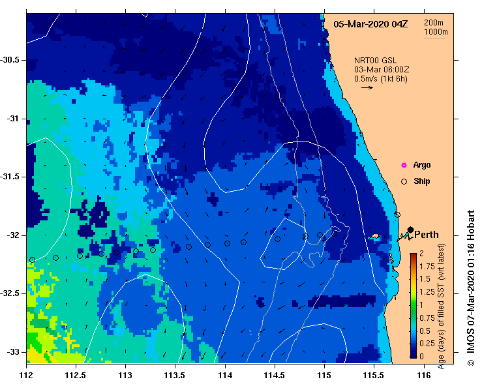
Task: Click the 'Argo' legend label
Action: click(422, 165)
